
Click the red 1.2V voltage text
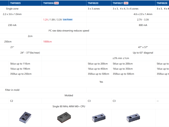point(46,20)
